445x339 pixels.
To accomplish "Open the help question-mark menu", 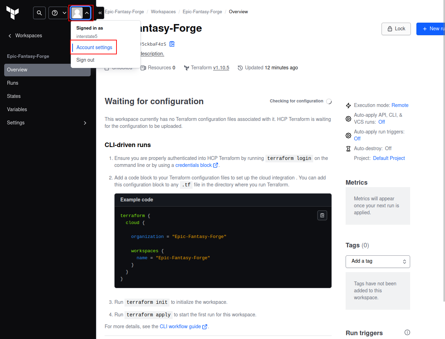I will pyautogui.click(x=58, y=13).
